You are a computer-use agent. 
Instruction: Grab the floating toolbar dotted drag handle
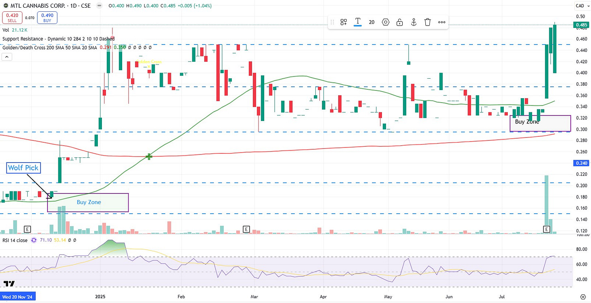pos(333,22)
